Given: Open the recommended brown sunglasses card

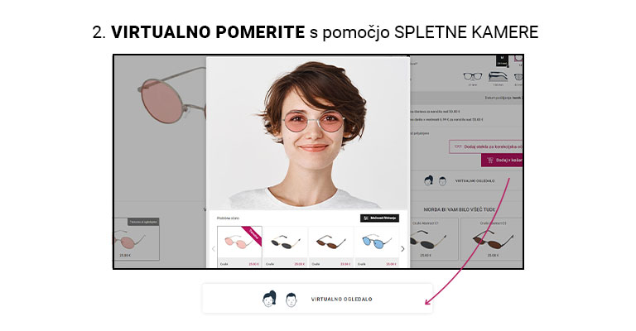Looking at the screenshot, I should point(492,239).
